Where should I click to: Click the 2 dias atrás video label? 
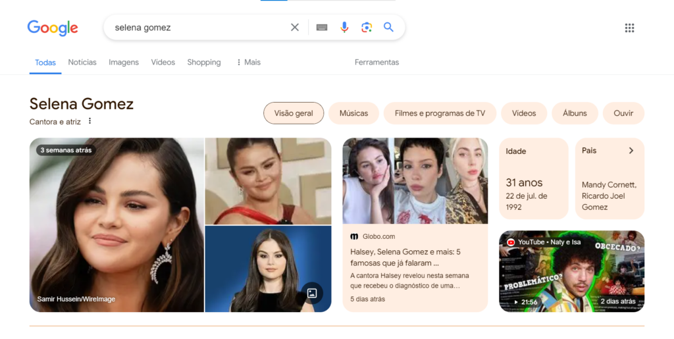tap(617, 301)
